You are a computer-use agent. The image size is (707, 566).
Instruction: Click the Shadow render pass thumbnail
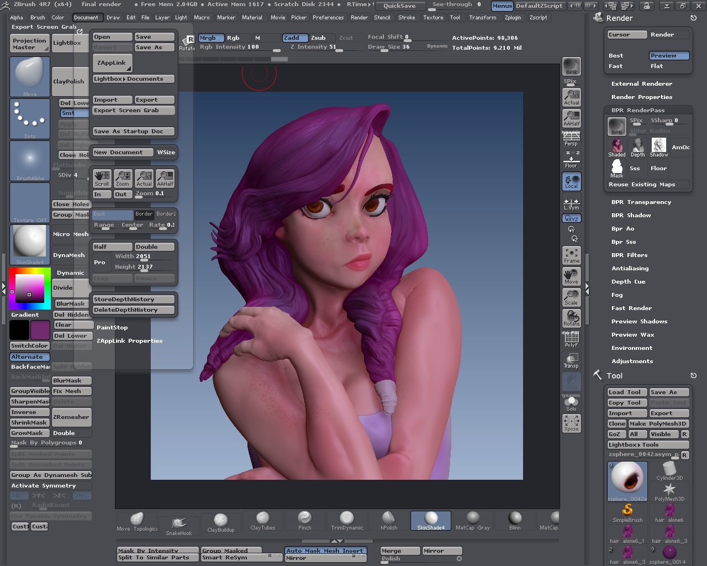659,147
